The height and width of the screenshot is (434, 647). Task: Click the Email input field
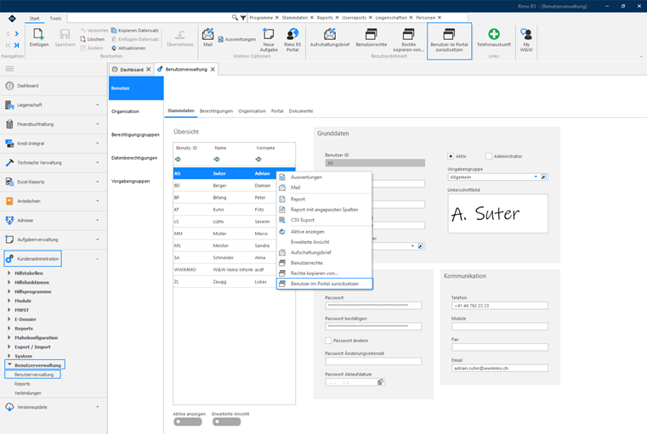[500, 368]
